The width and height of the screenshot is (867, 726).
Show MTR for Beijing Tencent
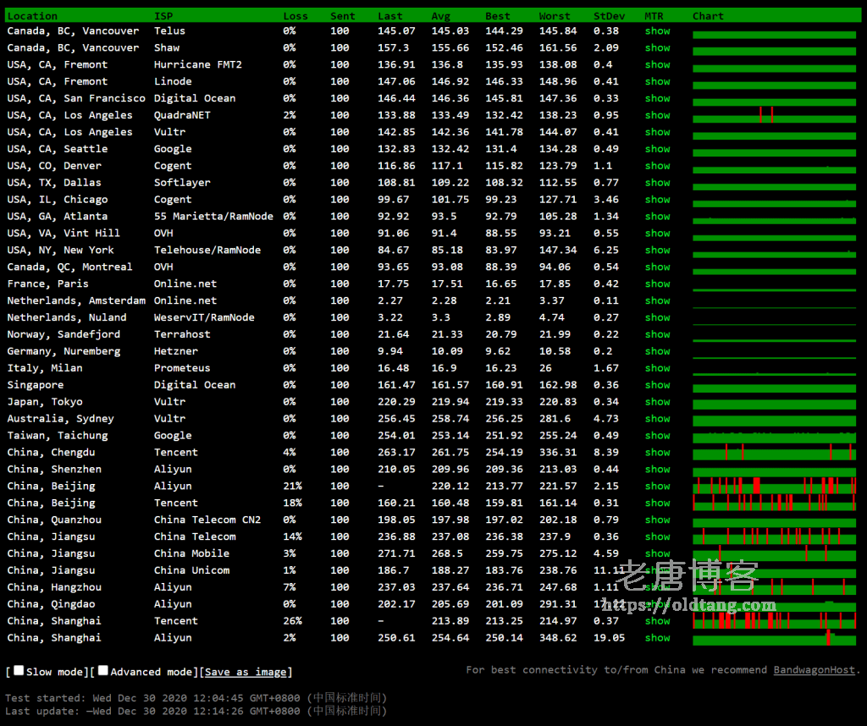click(x=657, y=503)
